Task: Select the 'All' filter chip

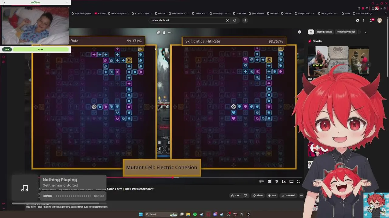Action: (311, 32)
